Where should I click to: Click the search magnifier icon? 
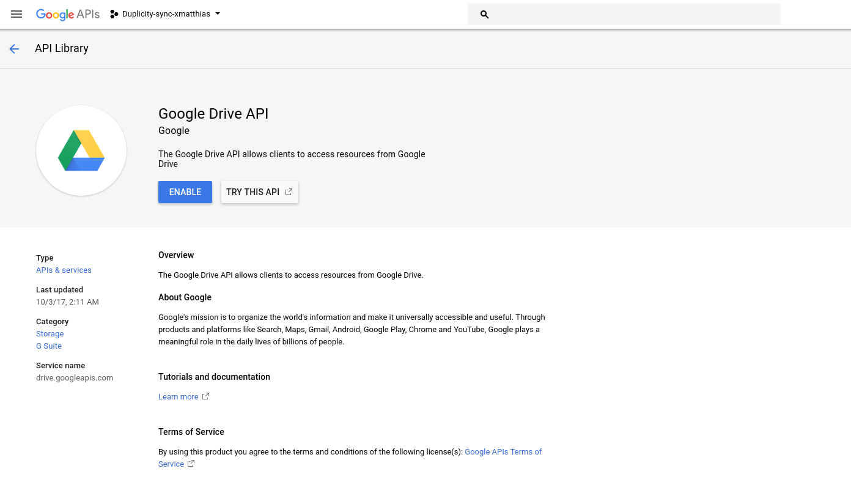coord(484,14)
